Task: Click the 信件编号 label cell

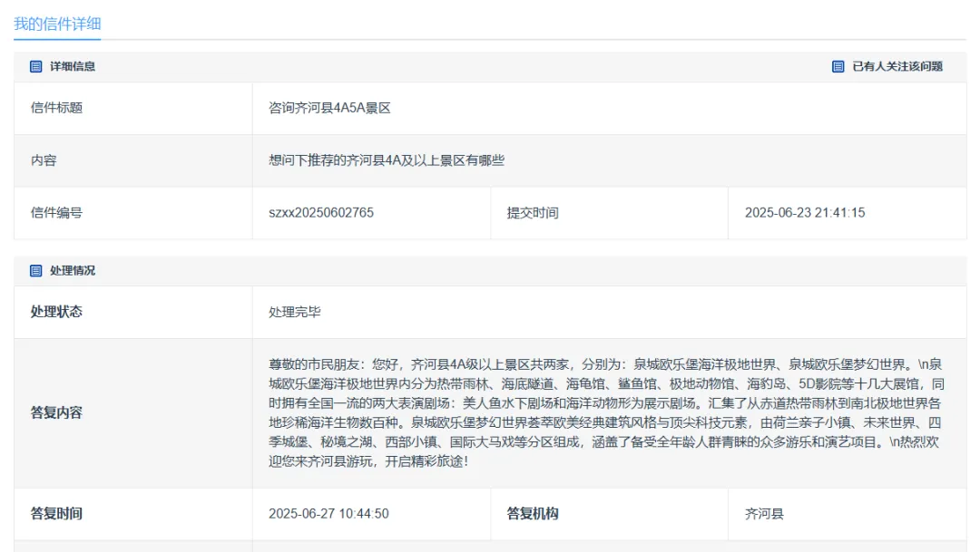Action: [x=133, y=213]
